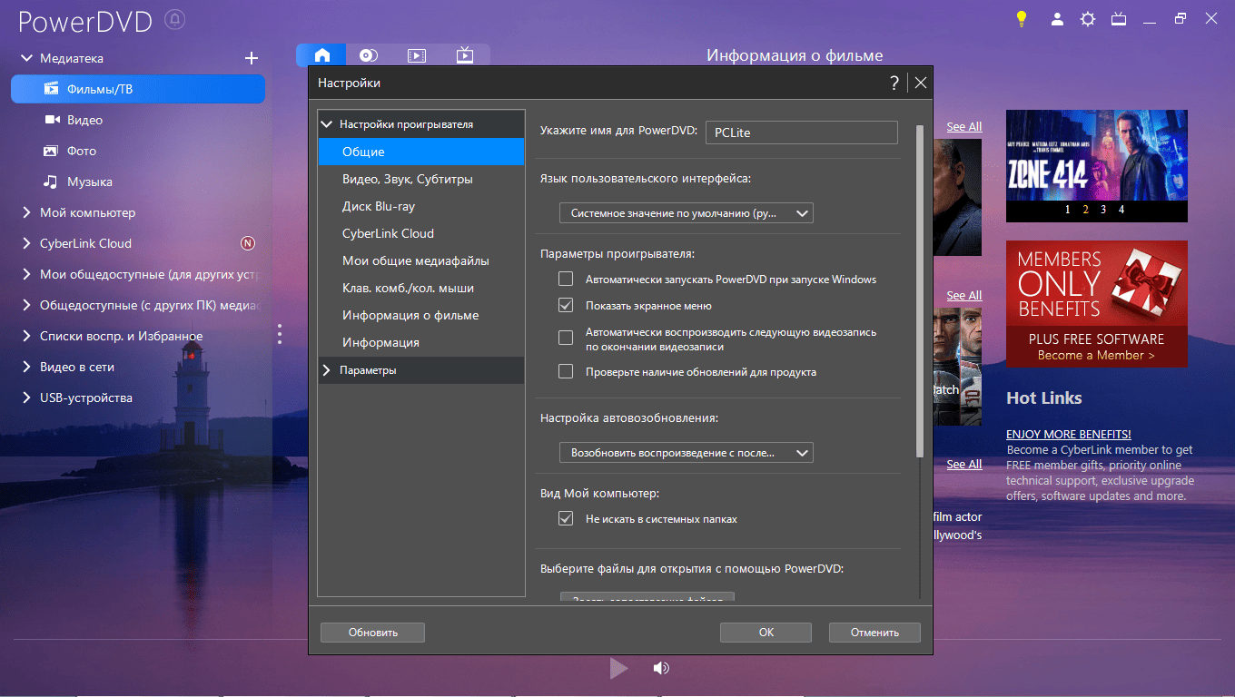Screen dimensions: 1235x697
Task: Open the Возобновить воспроизведение dropdown
Action: pos(686,452)
